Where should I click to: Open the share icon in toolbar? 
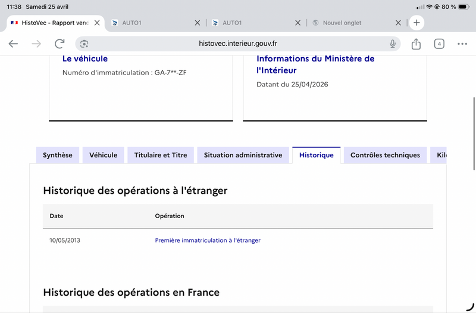click(x=416, y=44)
